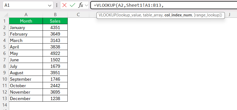This screenshot has height=110, width=237.
Task: Select the November cell
Action: tap(26, 92)
